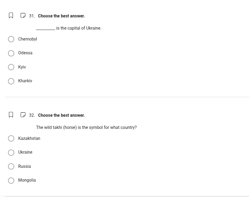This screenshot has width=249, height=197.
Task: Select the Russia radio button
Action: point(11,167)
